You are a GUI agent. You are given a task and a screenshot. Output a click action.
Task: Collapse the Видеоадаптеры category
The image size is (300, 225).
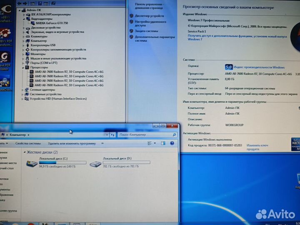[24, 19]
